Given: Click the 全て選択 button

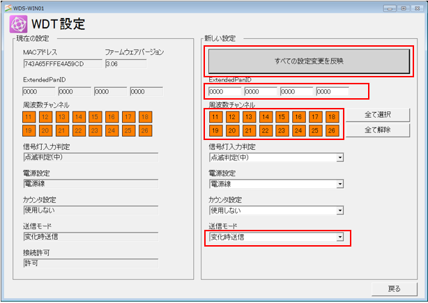Looking at the screenshot, I should click(x=377, y=115).
